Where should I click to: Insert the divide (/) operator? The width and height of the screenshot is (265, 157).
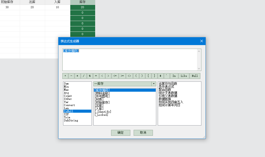(x=84, y=76)
